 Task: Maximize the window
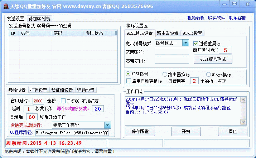pyautogui.click(x=235, y=4)
